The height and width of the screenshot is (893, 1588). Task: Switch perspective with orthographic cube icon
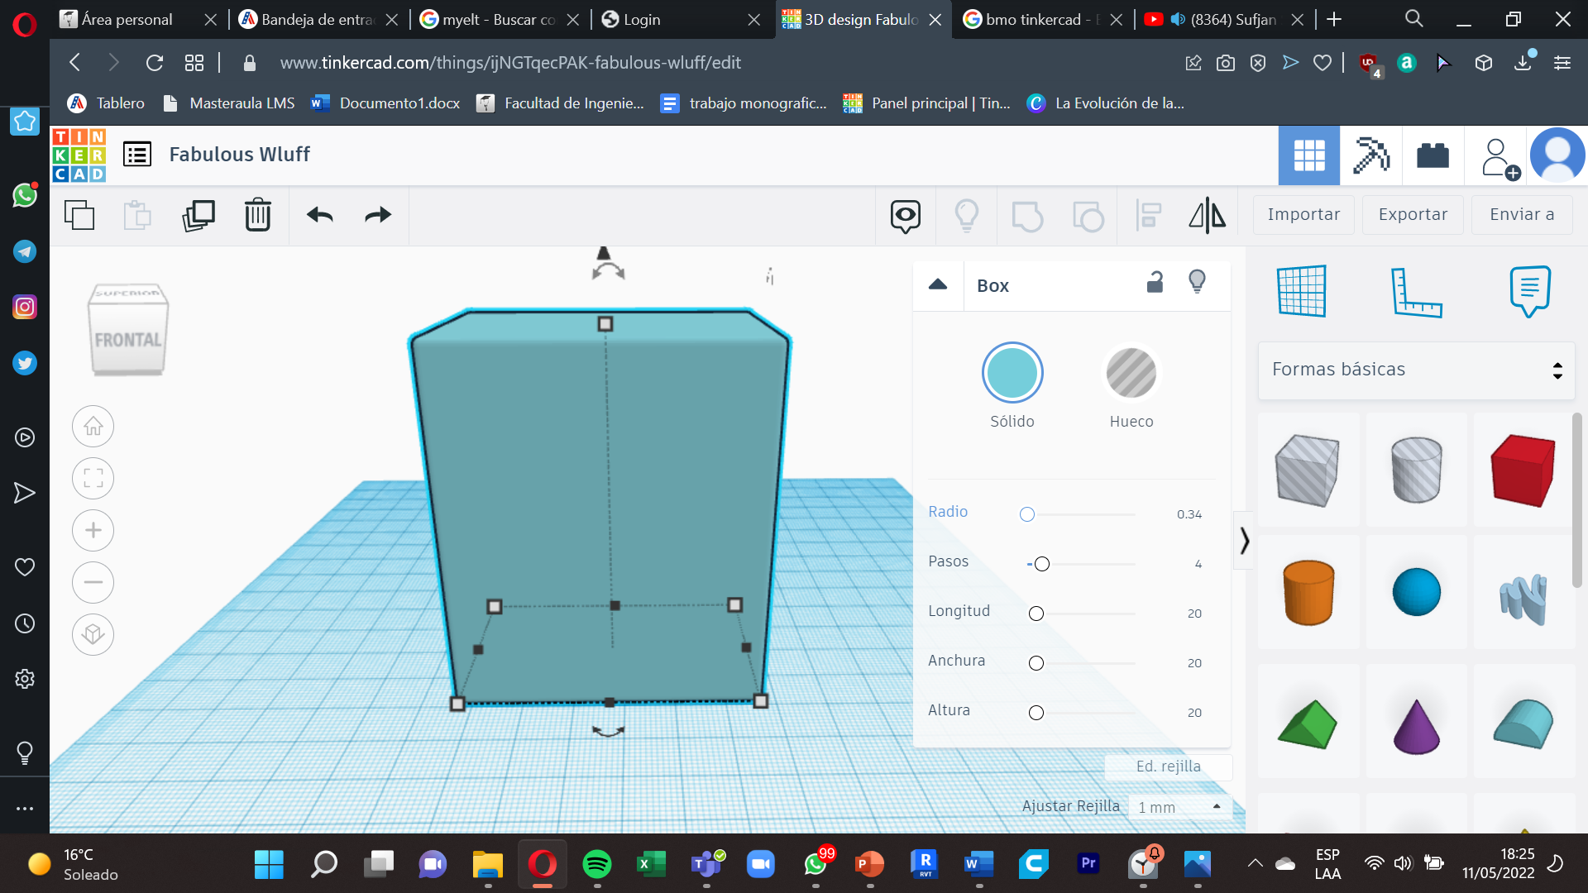[x=93, y=634]
